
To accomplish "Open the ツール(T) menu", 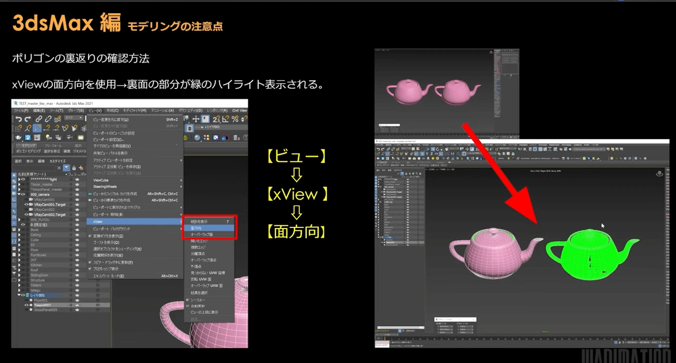I will point(56,111).
